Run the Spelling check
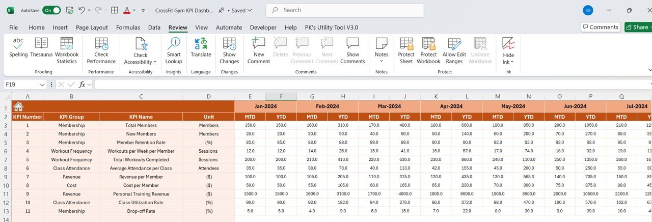 pyautogui.click(x=18, y=47)
